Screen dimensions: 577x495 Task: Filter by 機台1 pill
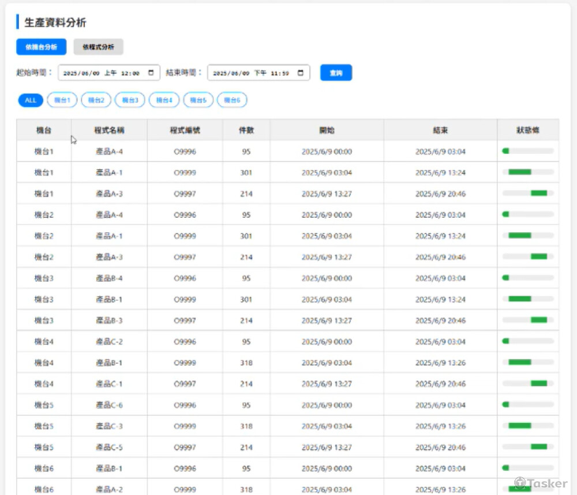tap(62, 100)
